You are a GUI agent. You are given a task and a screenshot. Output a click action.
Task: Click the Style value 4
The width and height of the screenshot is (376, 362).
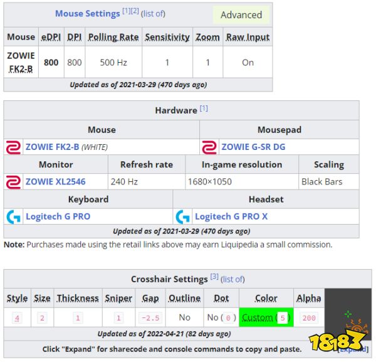click(17, 318)
